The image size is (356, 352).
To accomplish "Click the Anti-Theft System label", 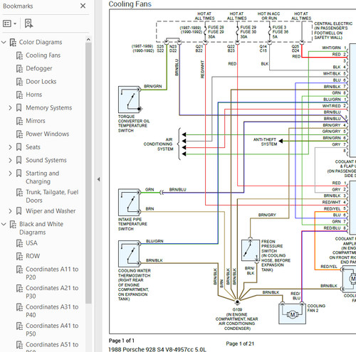I will [265, 142].
